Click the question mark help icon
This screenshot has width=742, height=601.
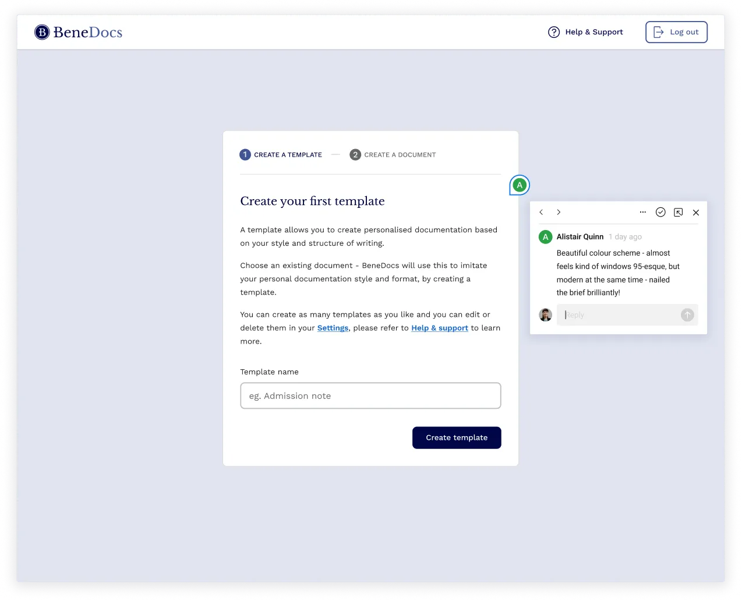pos(554,32)
